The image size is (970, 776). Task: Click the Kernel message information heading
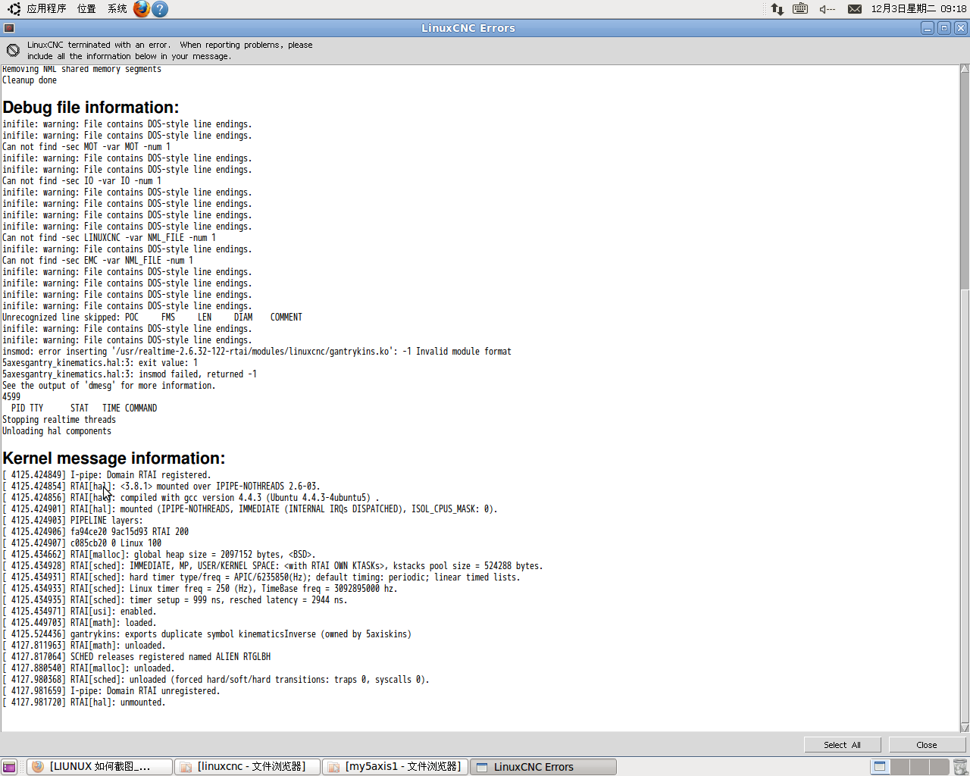(114, 458)
